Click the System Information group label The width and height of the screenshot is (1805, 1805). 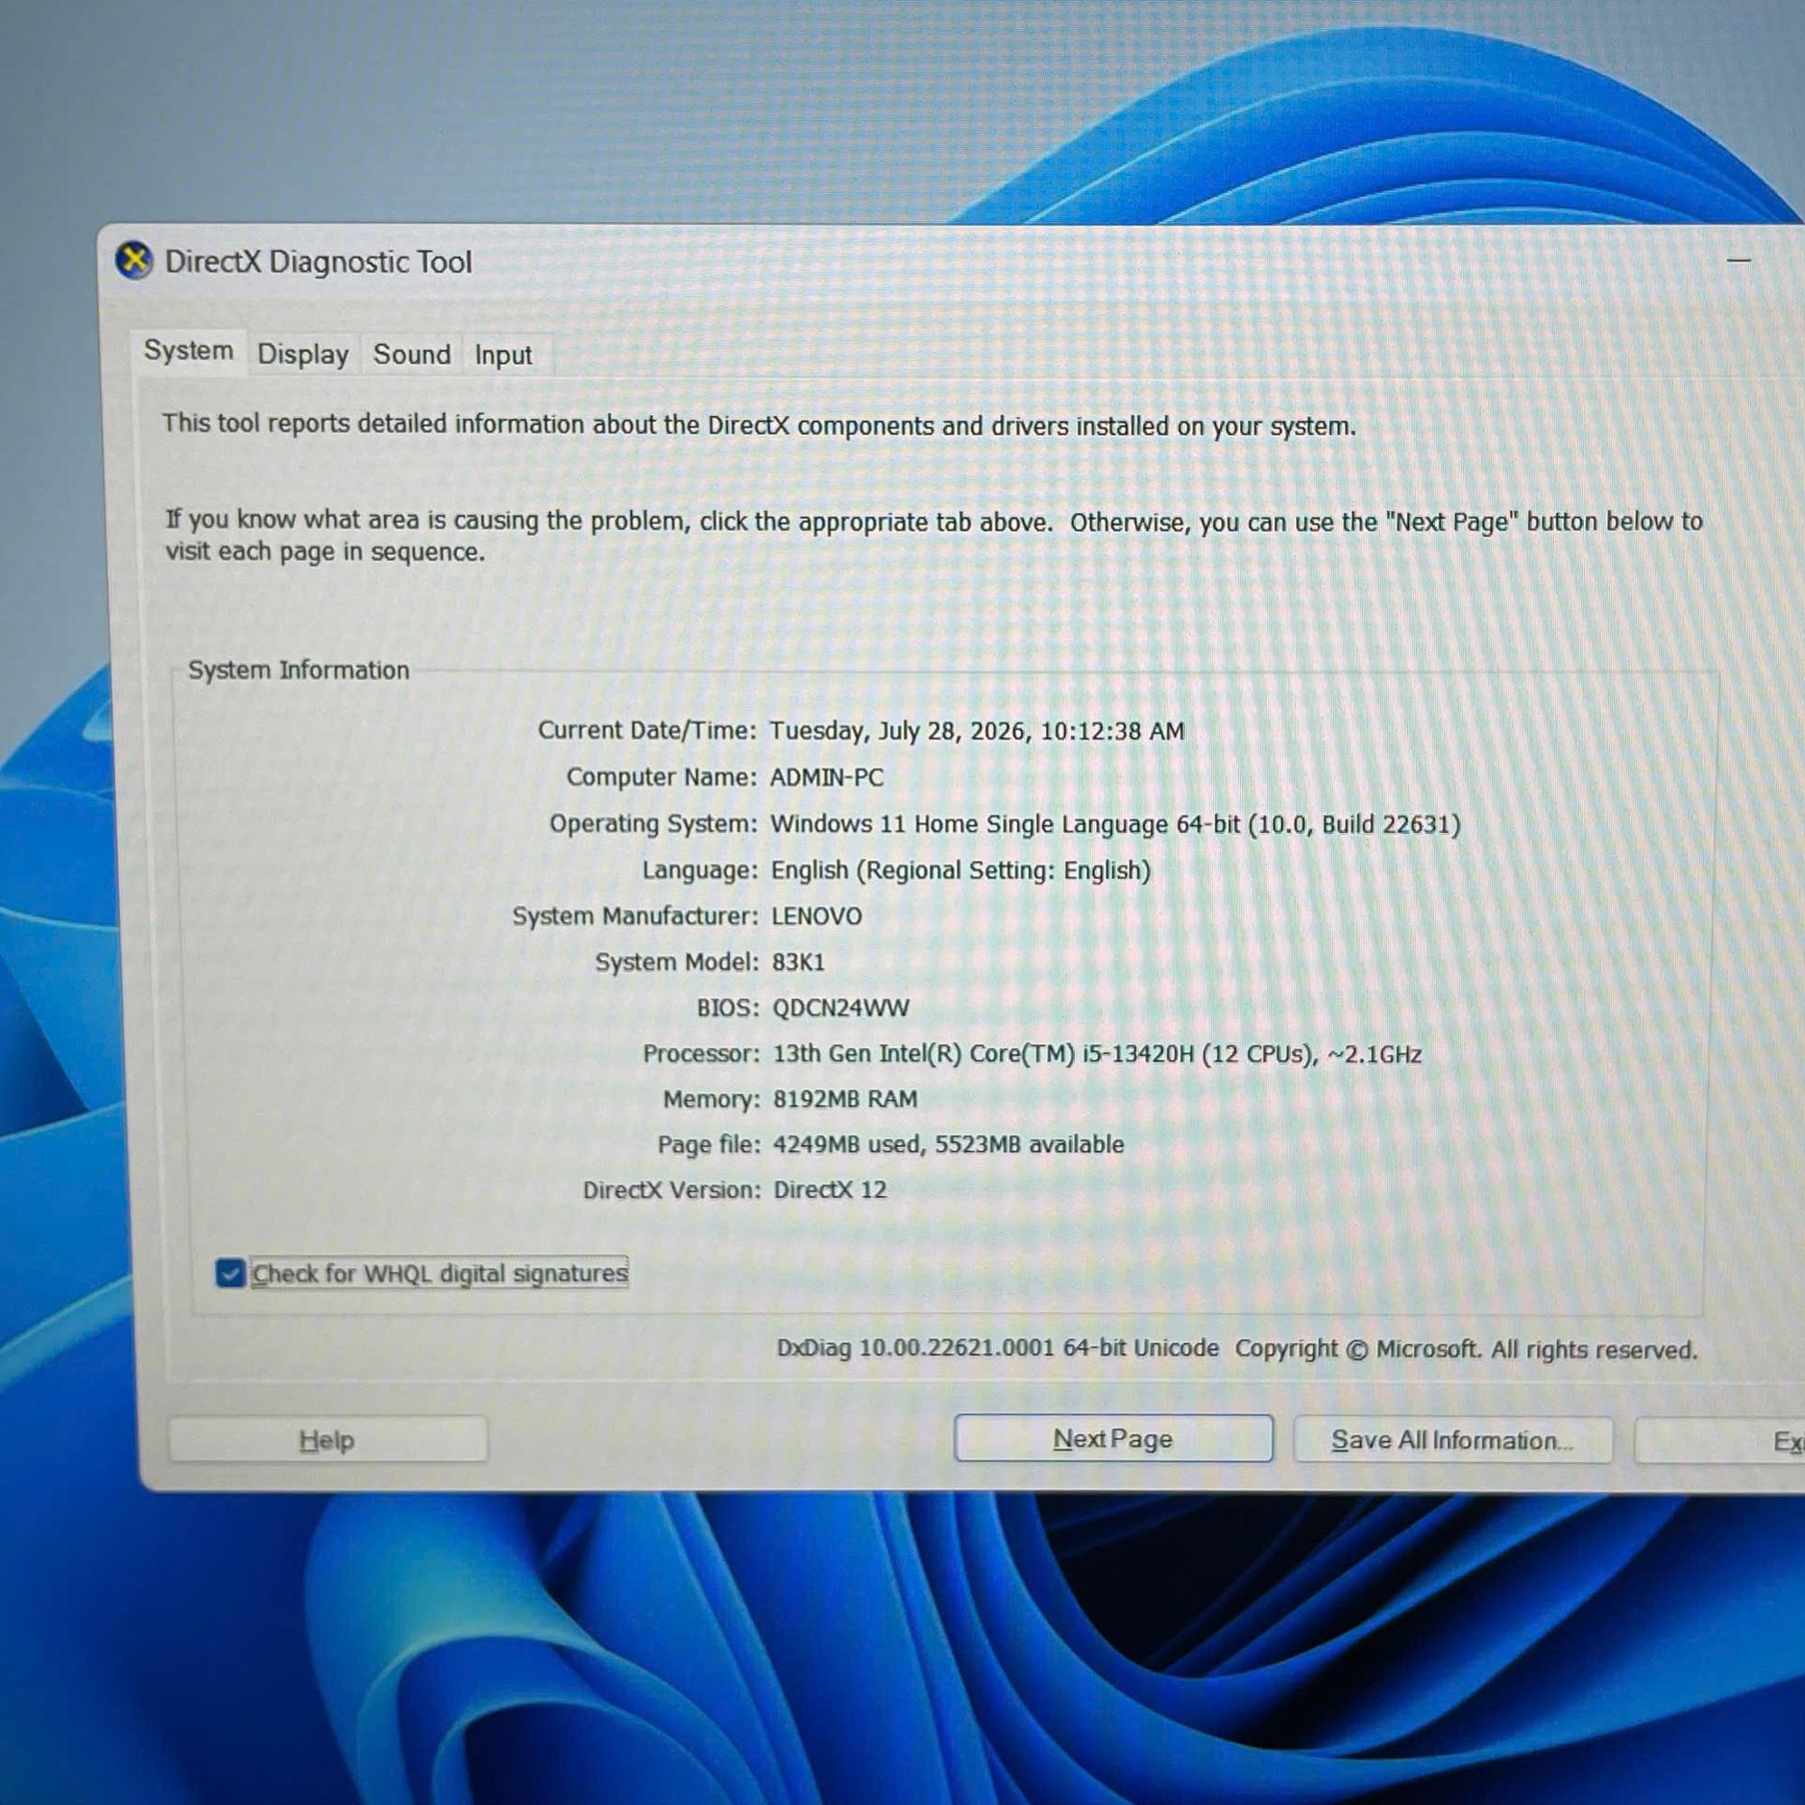point(298,670)
